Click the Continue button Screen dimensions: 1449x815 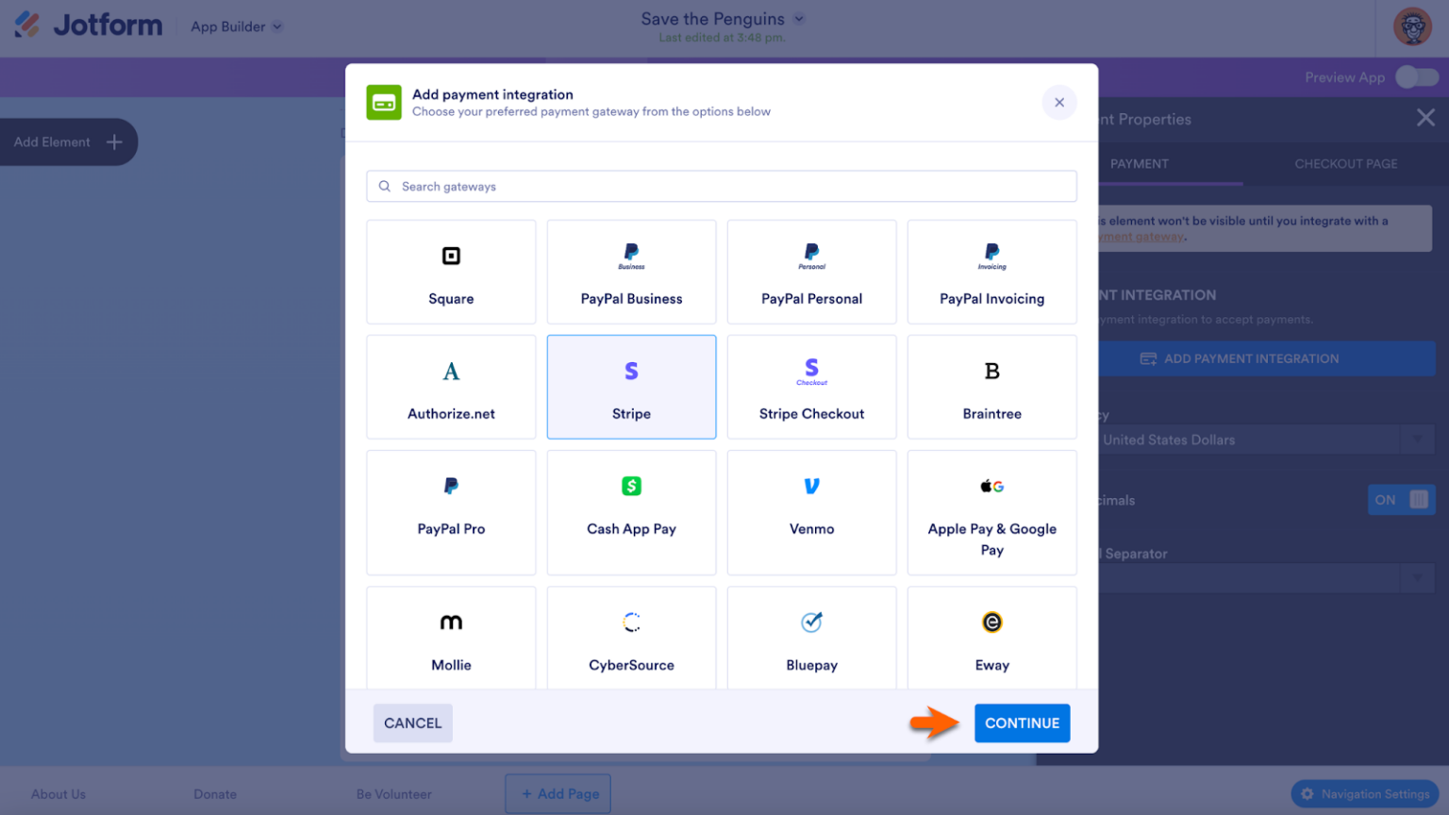point(1022,723)
